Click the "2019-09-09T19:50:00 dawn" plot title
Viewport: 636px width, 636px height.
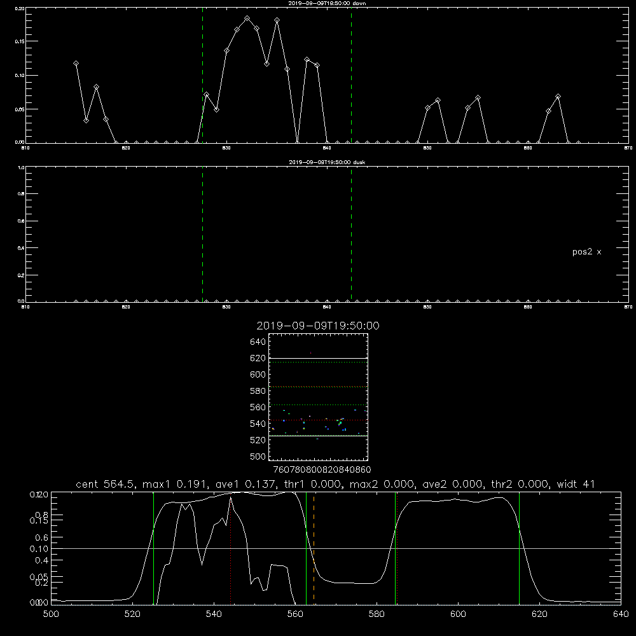(x=327, y=3)
